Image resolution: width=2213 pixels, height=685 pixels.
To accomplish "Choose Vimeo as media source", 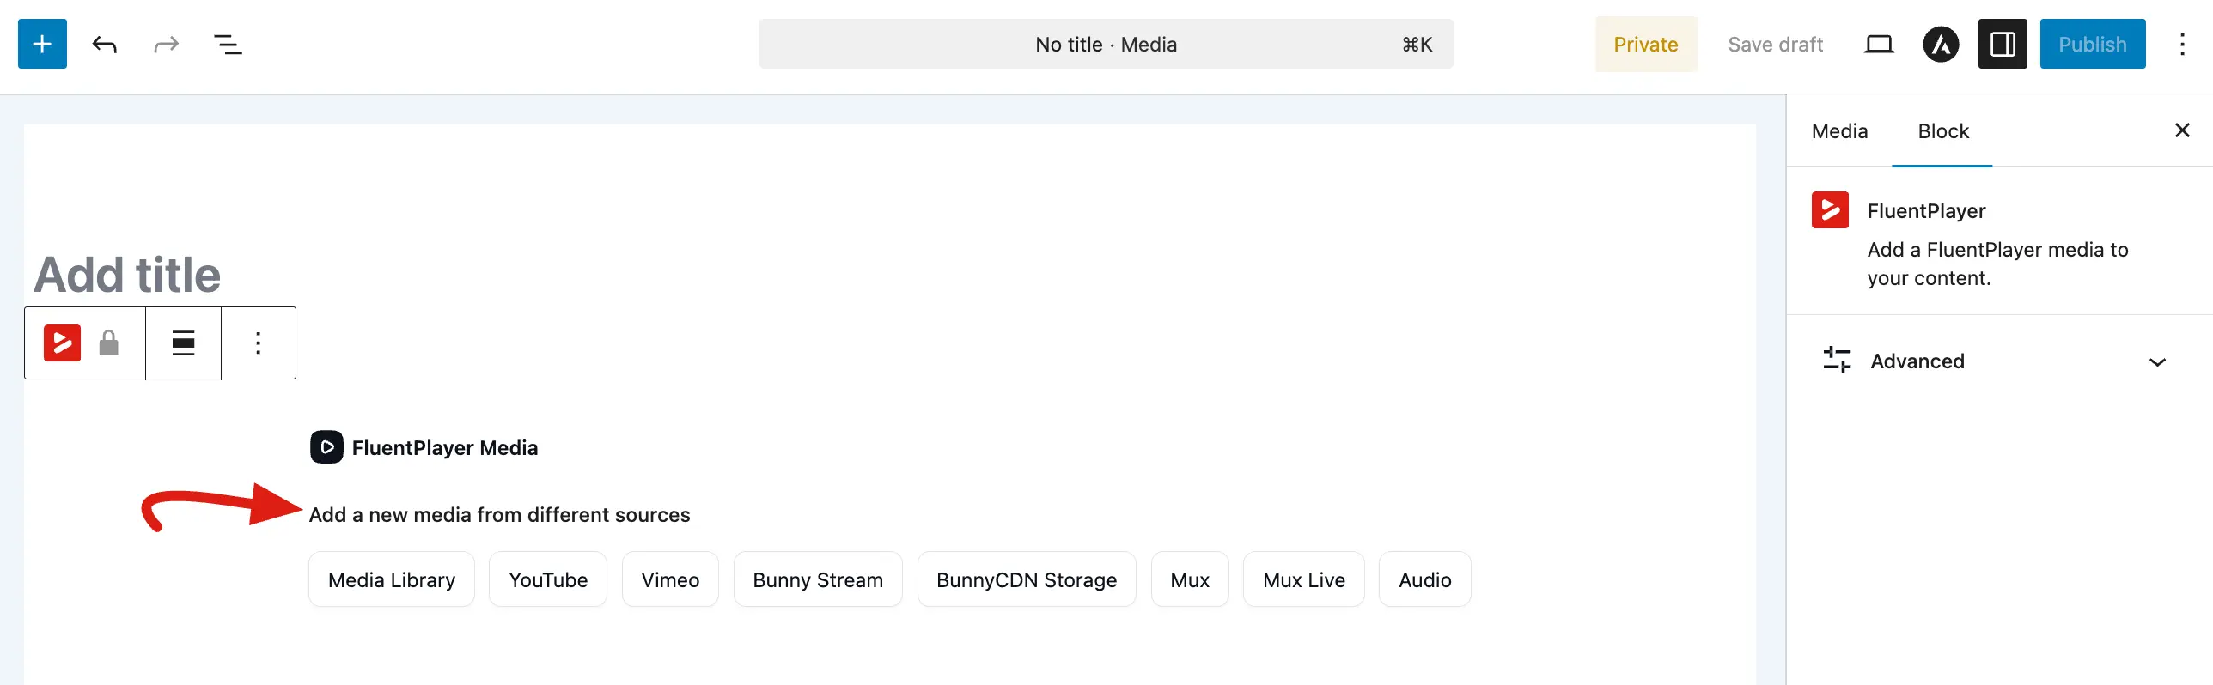I will click(670, 580).
